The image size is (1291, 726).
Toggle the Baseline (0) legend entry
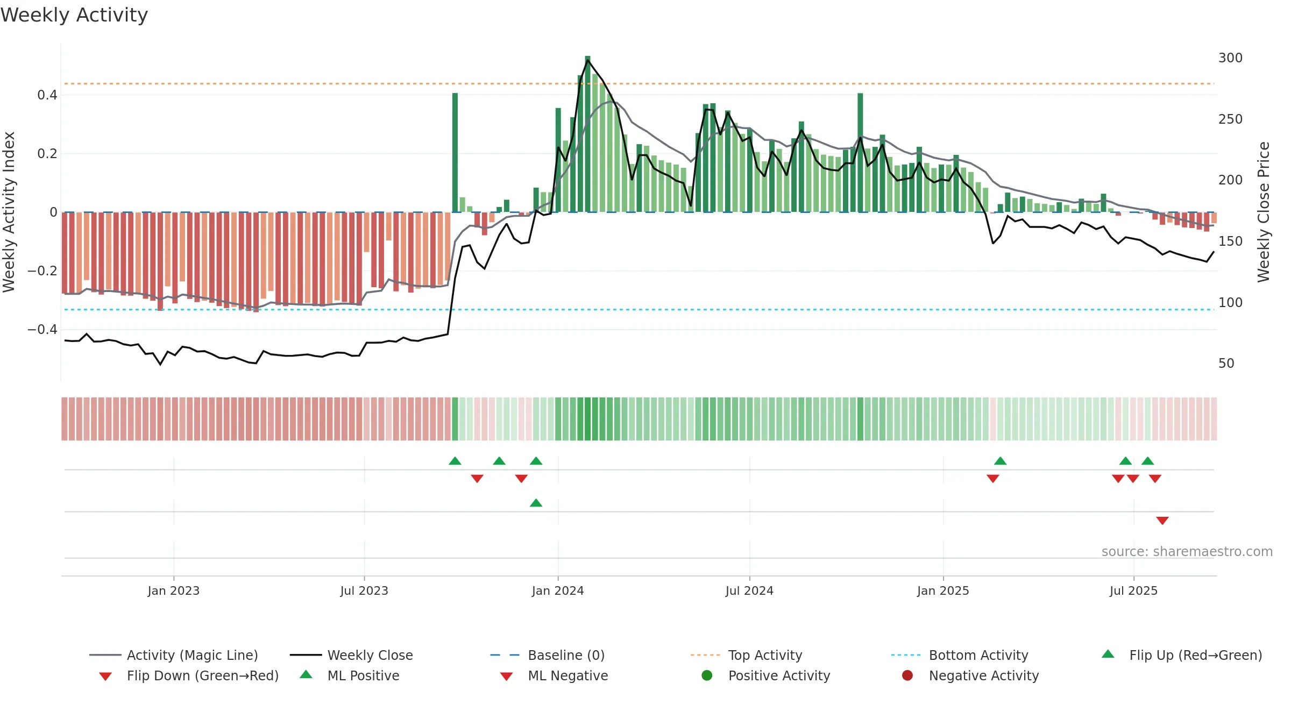tap(548, 655)
